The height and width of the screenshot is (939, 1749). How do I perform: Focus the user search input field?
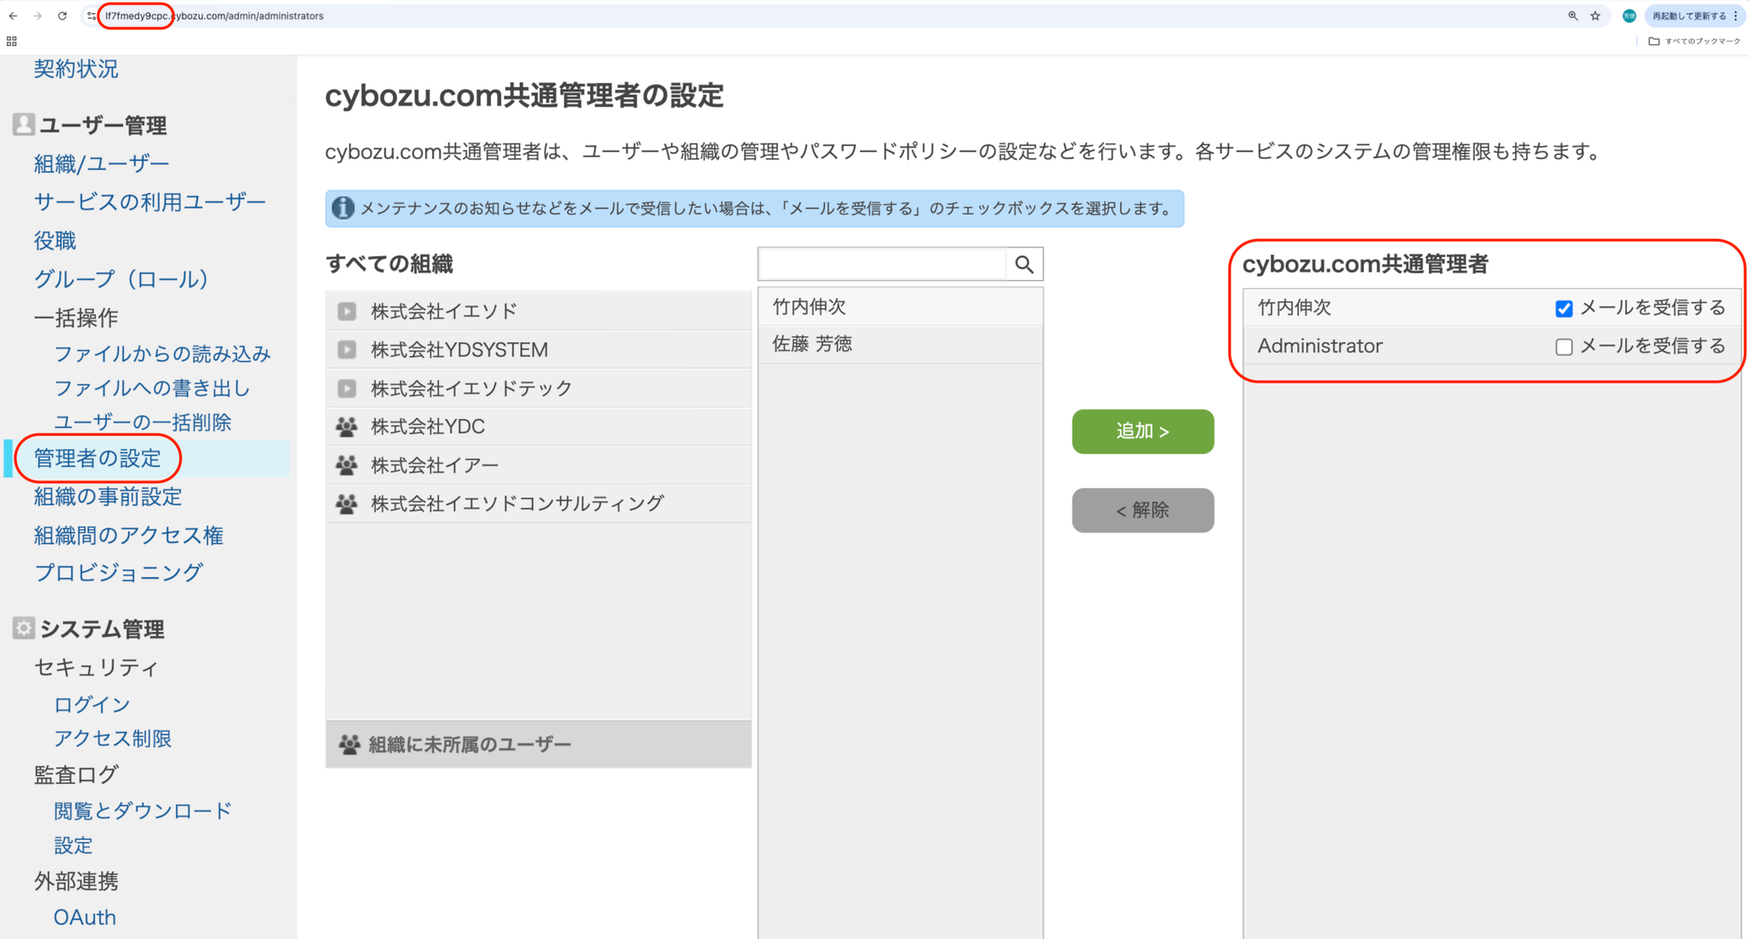882,265
